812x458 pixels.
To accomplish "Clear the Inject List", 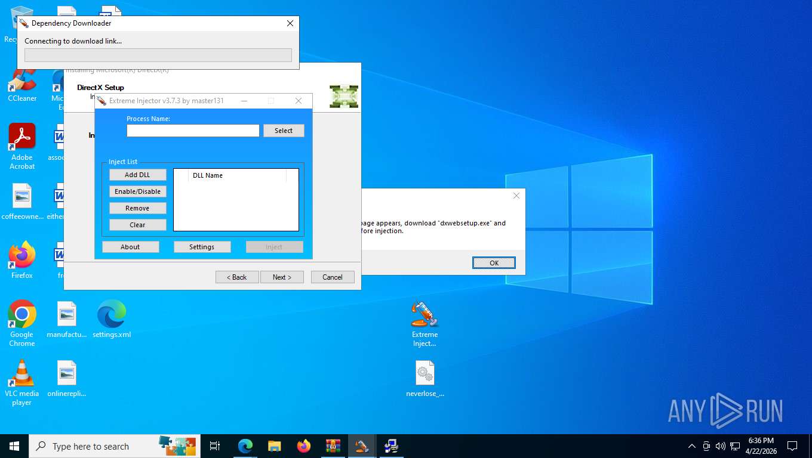I will 137,225.
